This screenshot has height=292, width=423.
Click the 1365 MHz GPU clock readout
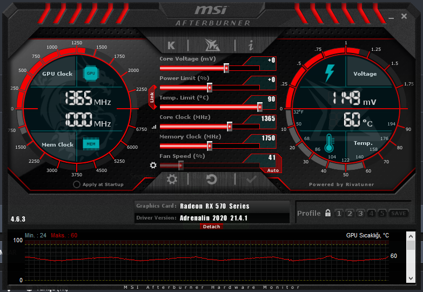point(88,98)
